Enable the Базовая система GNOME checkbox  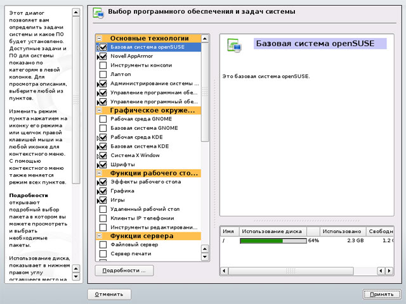click(x=103, y=128)
